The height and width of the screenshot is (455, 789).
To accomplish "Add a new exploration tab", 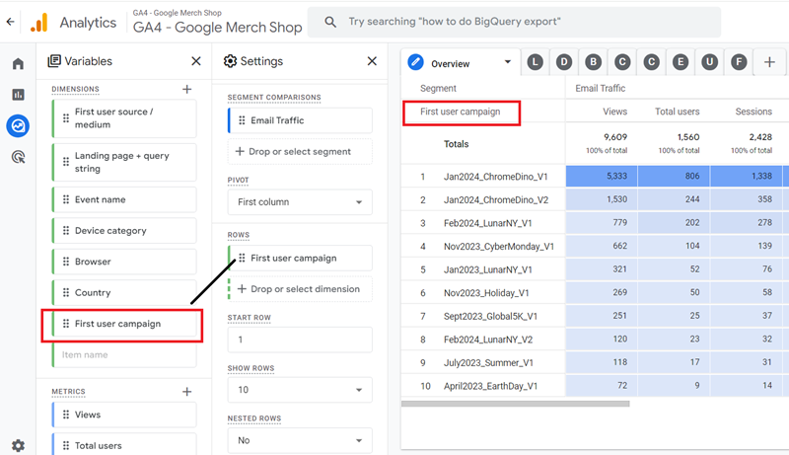I will click(769, 62).
